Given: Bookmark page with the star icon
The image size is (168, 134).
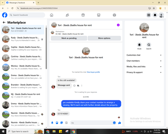Looking at the screenshot, I should click(154, 8).
